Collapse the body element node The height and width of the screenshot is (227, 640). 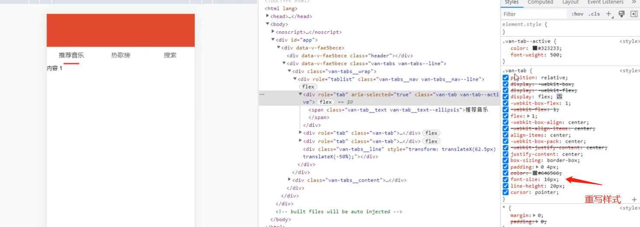point(268,24)
